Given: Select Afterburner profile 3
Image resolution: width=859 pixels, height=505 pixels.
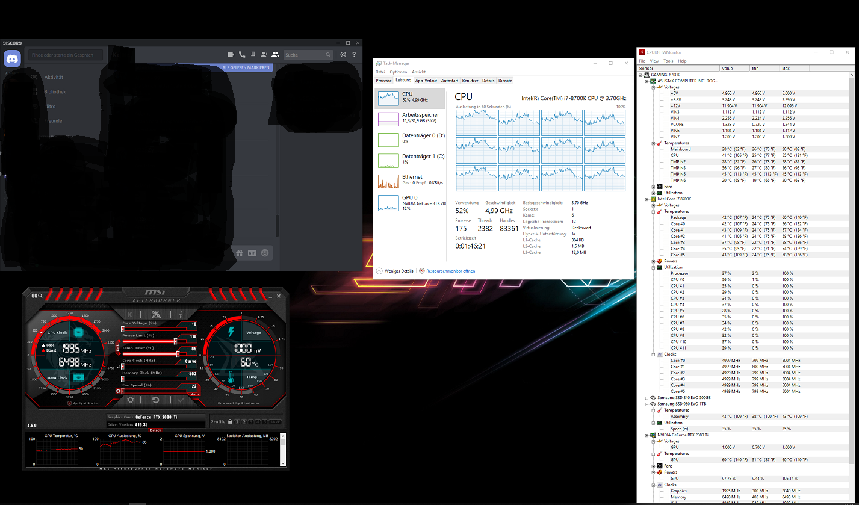Looking at the screenshot, I should pyautogui.click(x=250, y=422).
